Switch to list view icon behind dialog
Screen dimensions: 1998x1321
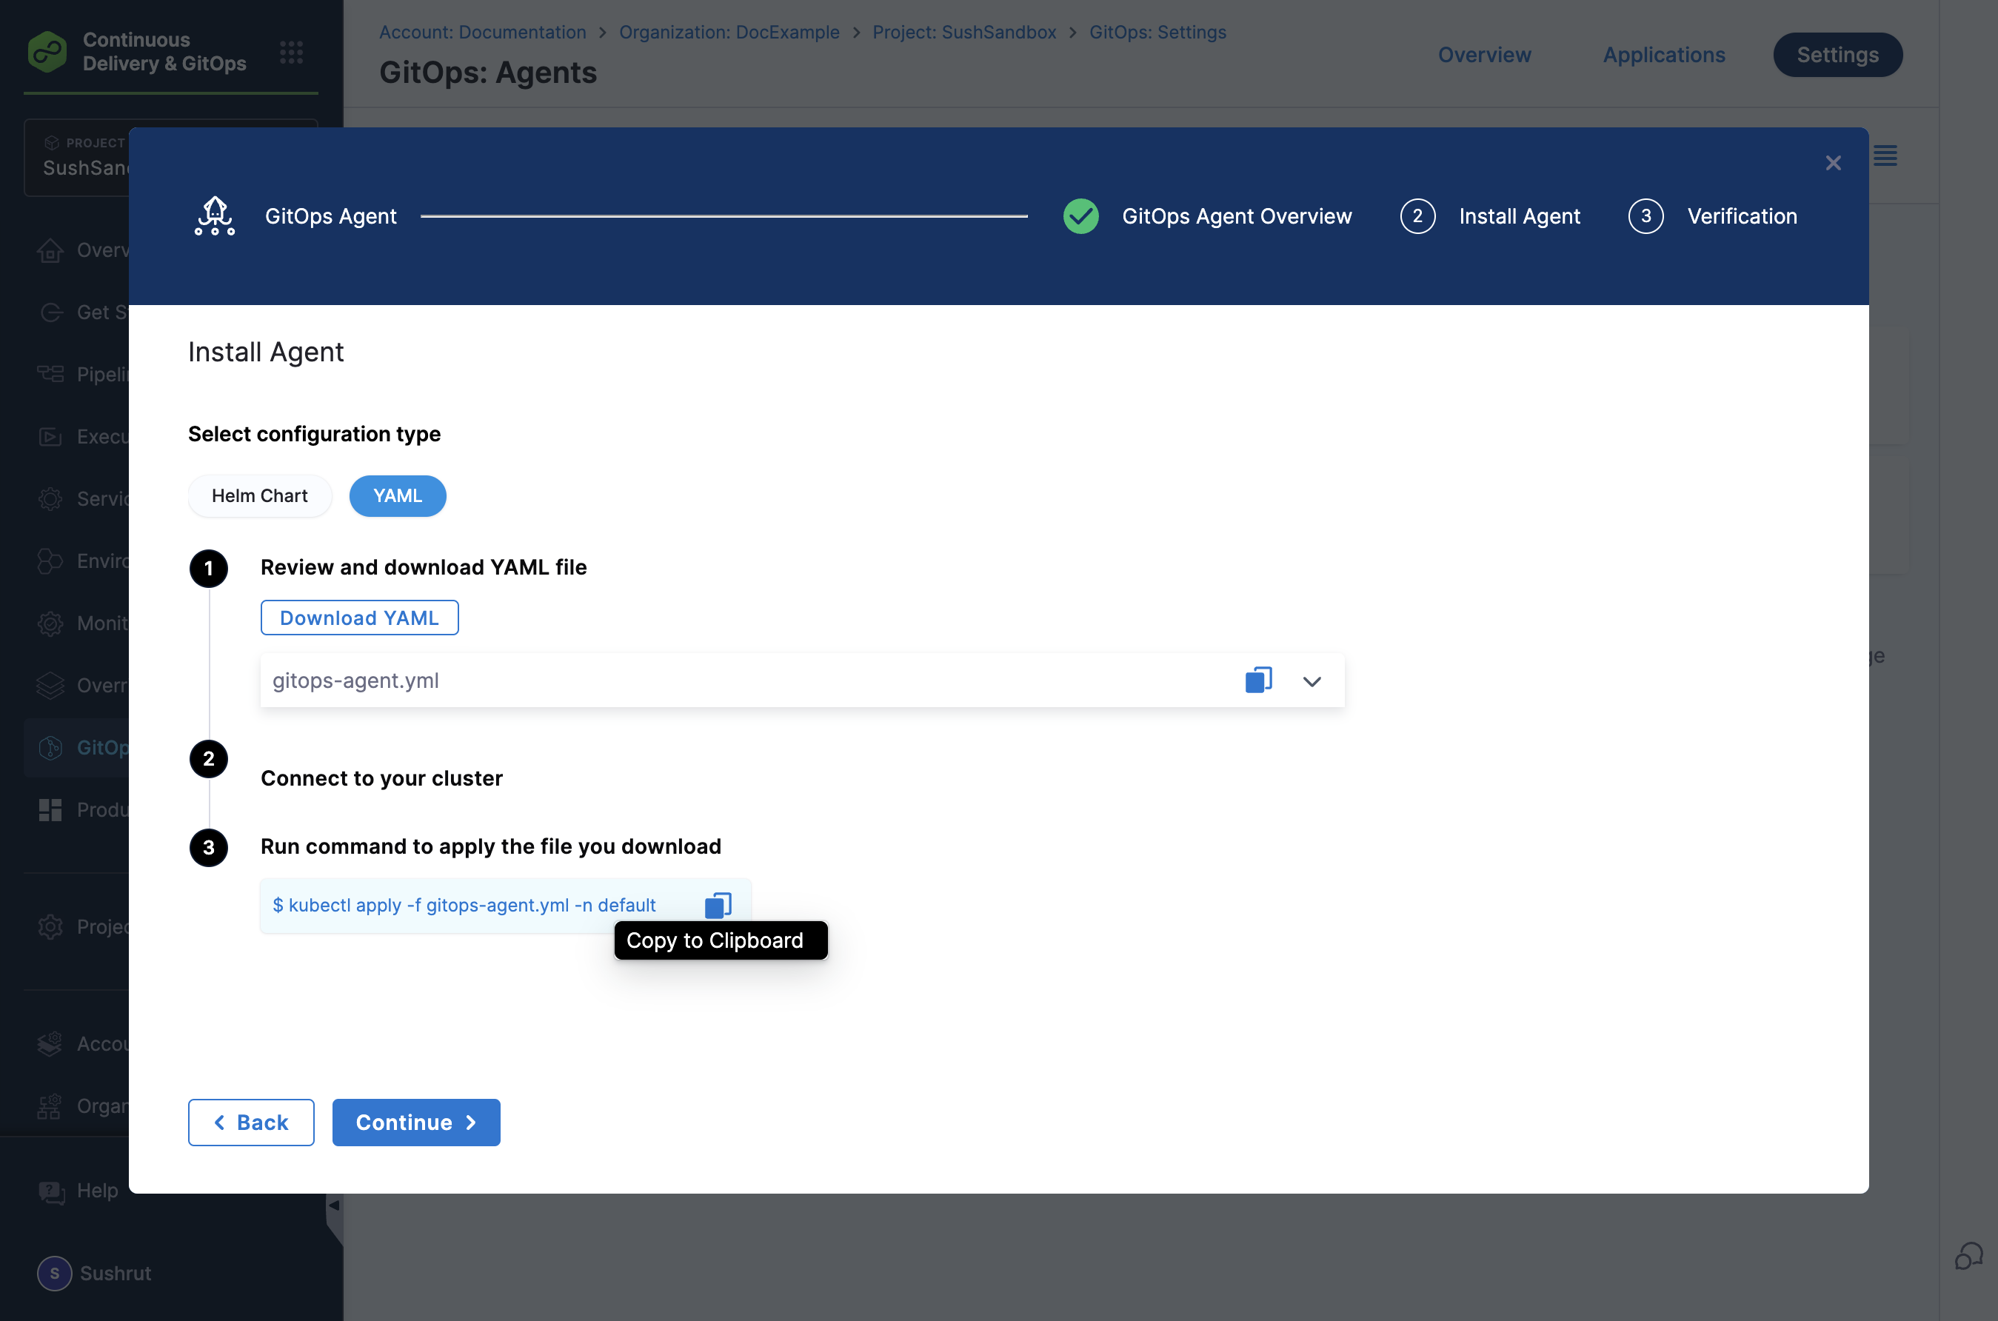(1885, 155)
